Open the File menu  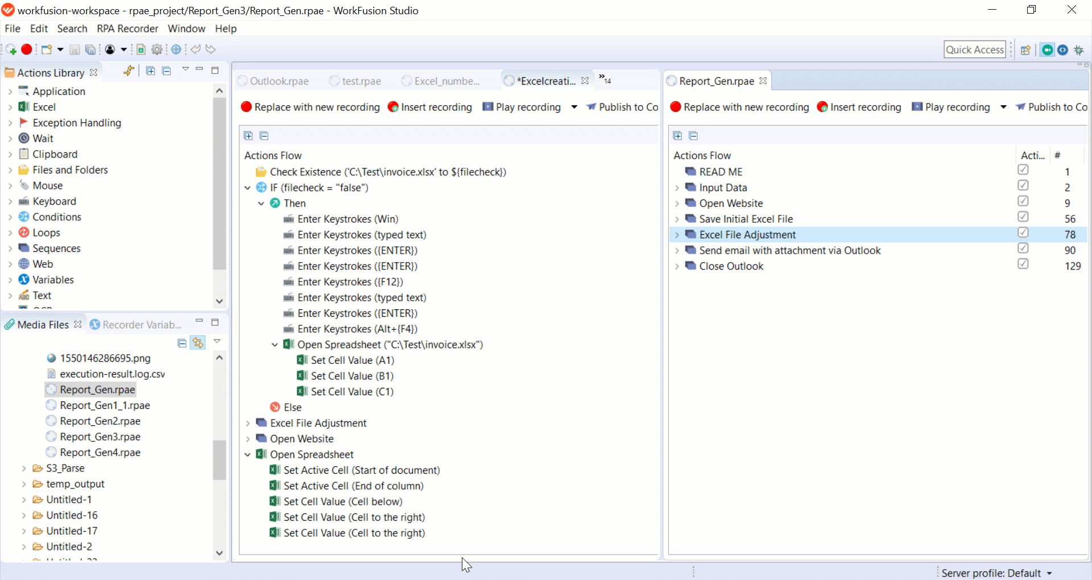tap(13, 28)
